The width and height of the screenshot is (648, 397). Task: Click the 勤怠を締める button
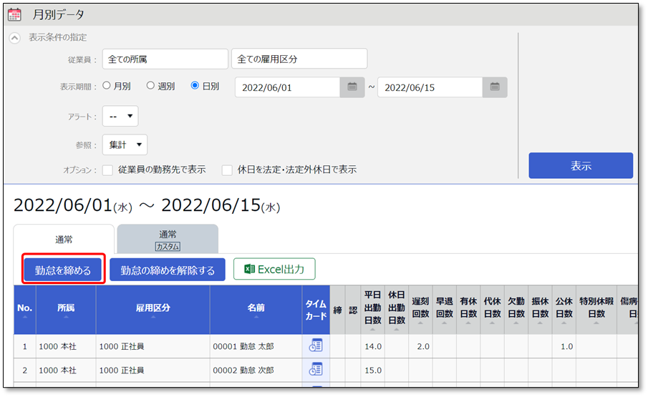64,270
